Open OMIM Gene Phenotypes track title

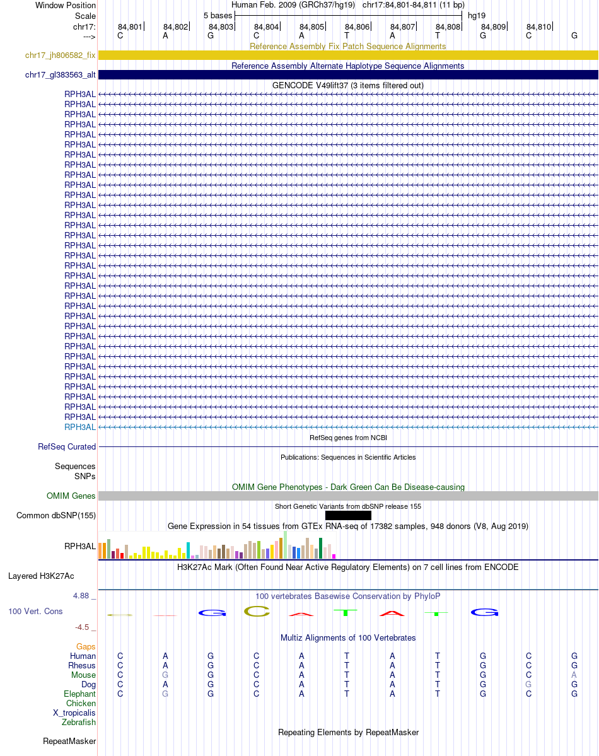tap(347, 487)
